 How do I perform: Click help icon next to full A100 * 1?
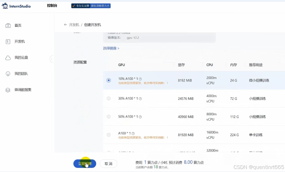(x=133, y=134)
